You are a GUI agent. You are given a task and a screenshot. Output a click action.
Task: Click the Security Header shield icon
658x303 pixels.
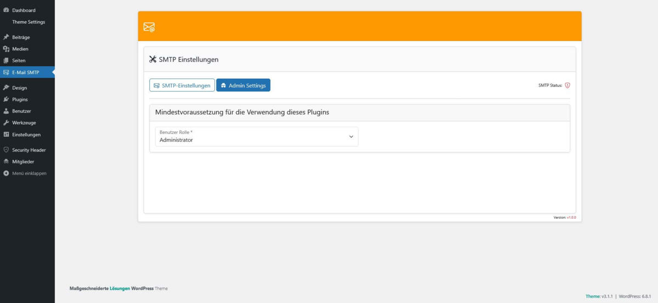point(6,150)
